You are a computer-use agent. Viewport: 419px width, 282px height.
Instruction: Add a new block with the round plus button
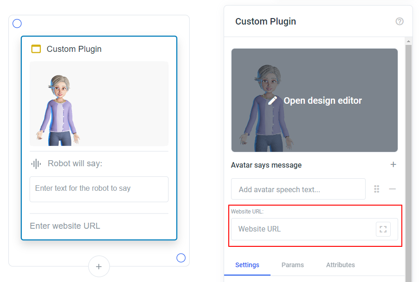tap(99, 266)
